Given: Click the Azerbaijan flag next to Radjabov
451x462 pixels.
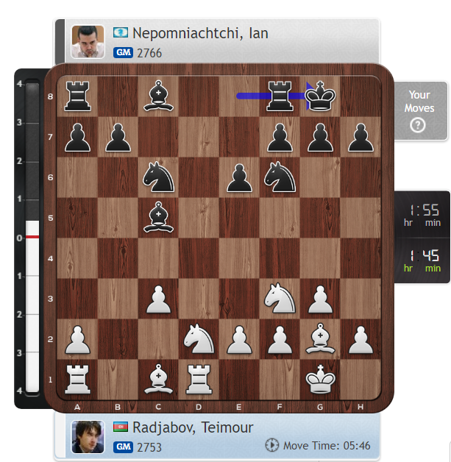Looking at the screenshot, I should pyautogui.click(x=121, y=427).
